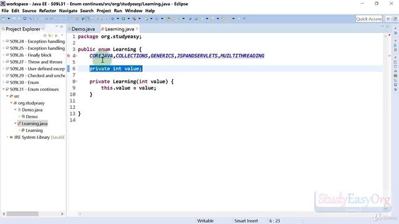This screenshot has width=399, height=224.
Task: Click the Quick Access search field
Action: [369, 19]
